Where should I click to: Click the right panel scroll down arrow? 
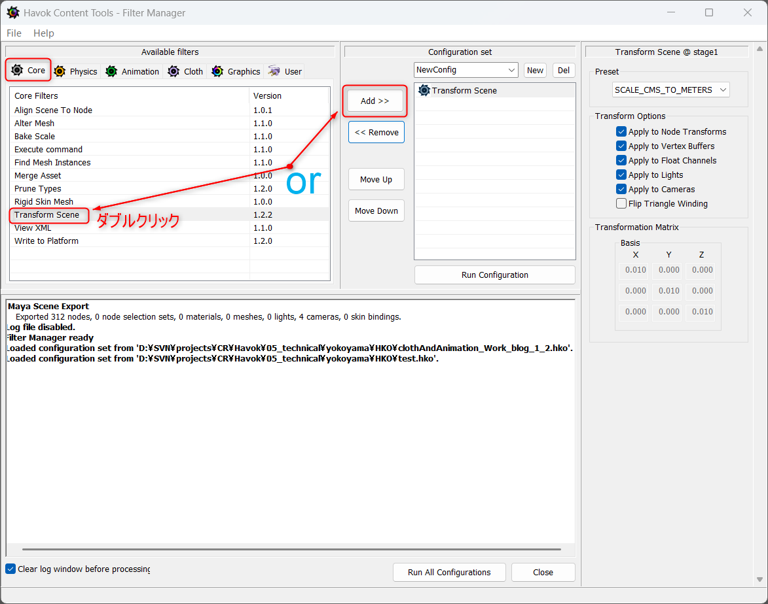tap(759, 580)
